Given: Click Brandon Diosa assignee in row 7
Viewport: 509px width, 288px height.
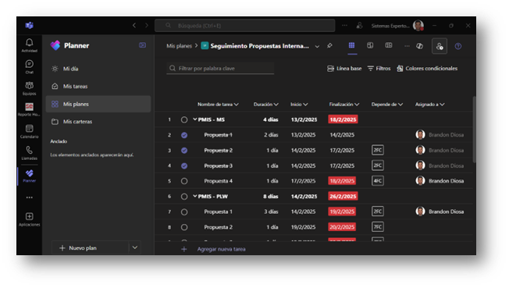Looking at the screenshot, I should point(440,212).
